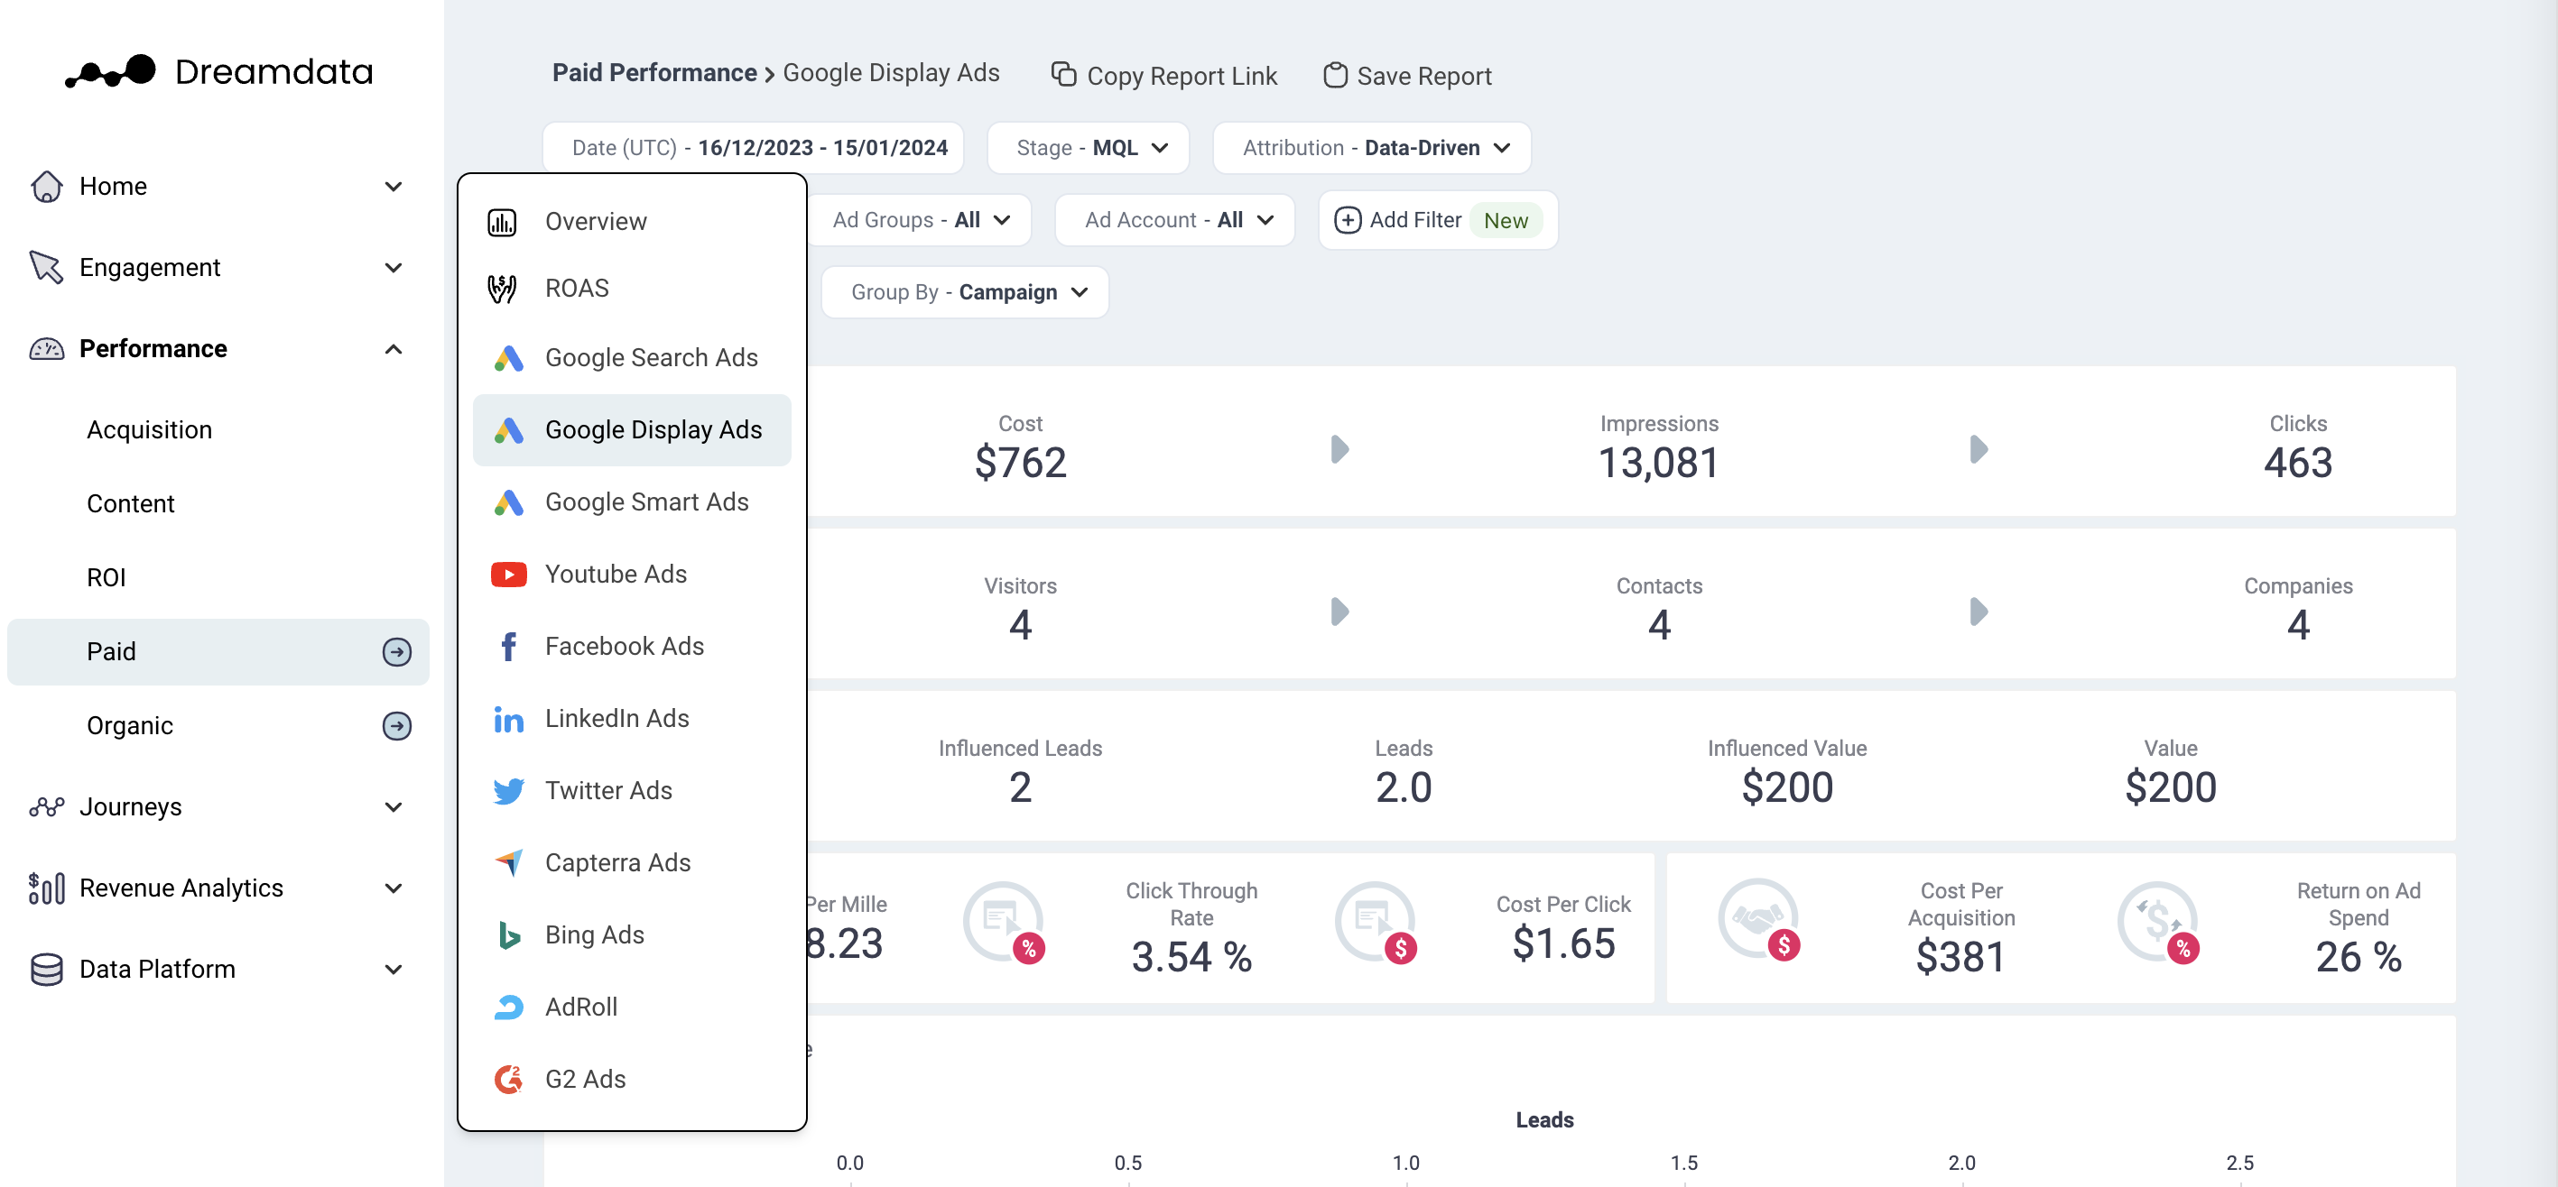2558x1187 pixels.
Task: Open Acquisition under Performance
Action: [x=149, y=429]
